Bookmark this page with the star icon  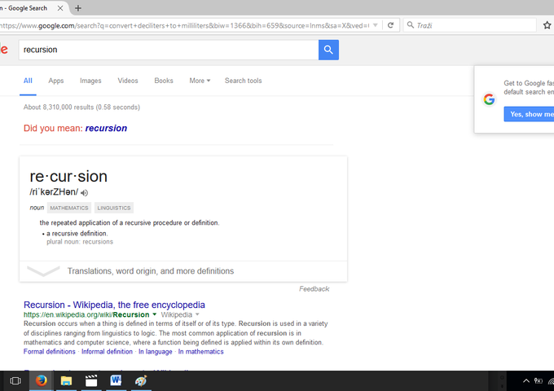point(547,25)
